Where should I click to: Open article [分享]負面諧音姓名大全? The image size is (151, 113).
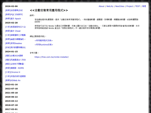tap(15, 27)
